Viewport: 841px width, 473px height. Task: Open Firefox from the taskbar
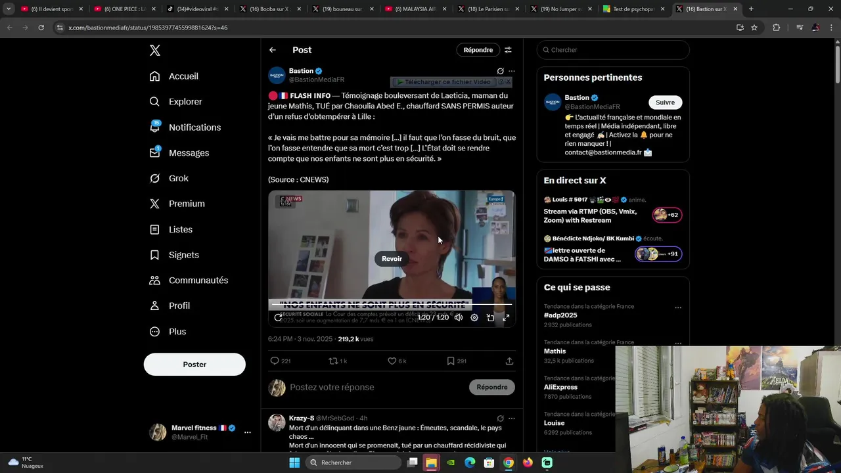tap(528, 462)
